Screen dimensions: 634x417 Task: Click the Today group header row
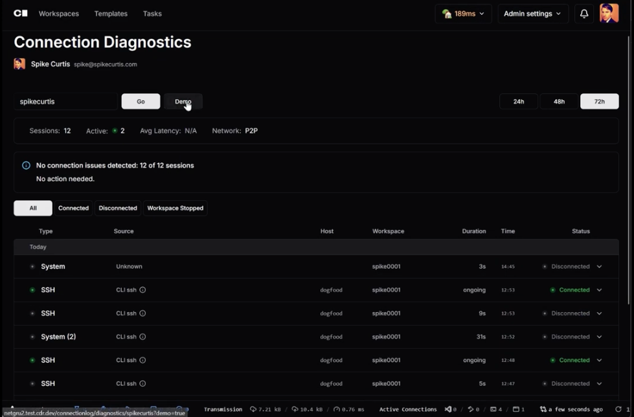[x=316, y=247]
